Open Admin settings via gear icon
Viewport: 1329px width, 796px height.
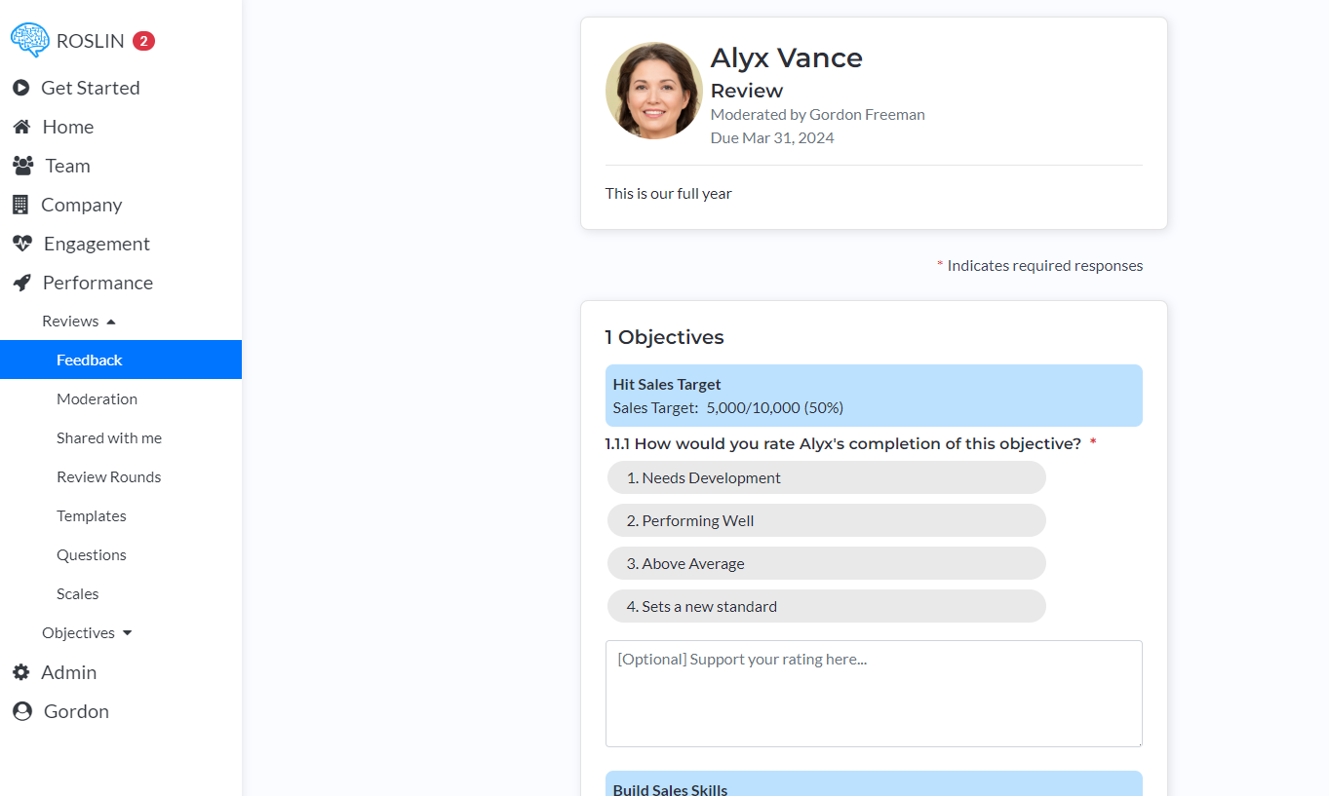20,672
